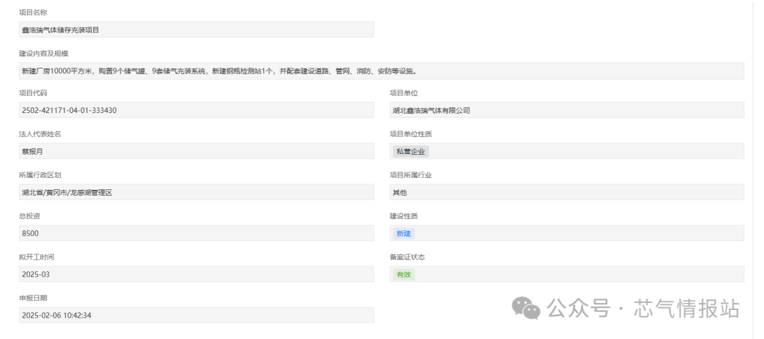Click the 项目单位性质 label text
764x339 pixels.
pyautogui.click(x=410, y=134)
